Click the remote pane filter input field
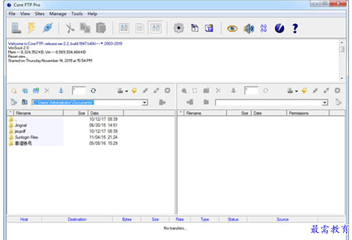Screen dimensions: 352x240 tap(251, 91)
